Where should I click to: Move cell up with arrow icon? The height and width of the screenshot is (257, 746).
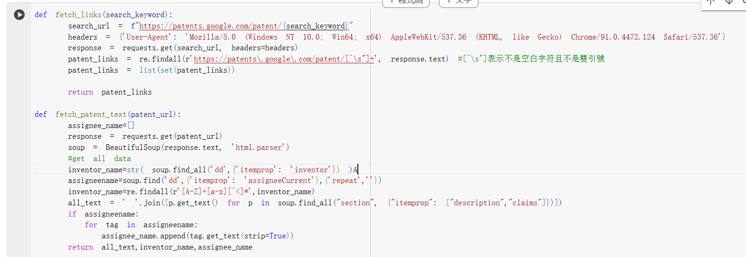click(711, 2)
